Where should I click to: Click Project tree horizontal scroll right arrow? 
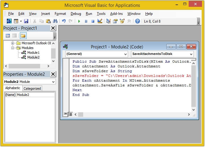[x=48, y=66]
